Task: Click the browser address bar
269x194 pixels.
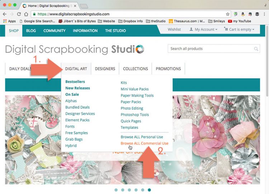Action: [131, 14]
